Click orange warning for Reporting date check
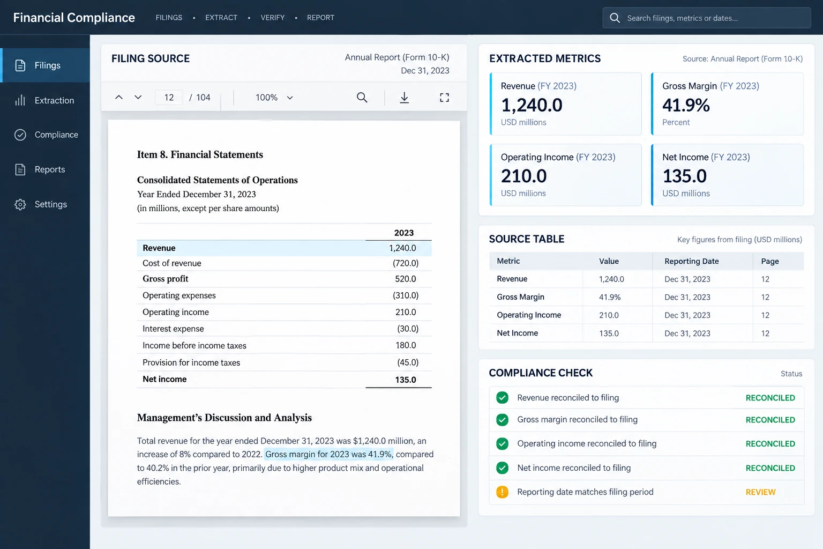Image resolution: width=823 pixels, height=549 pixels. point(502,492)
